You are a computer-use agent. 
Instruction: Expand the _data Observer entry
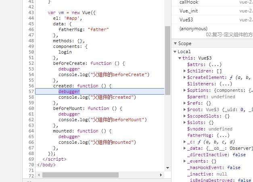(184, 148)
